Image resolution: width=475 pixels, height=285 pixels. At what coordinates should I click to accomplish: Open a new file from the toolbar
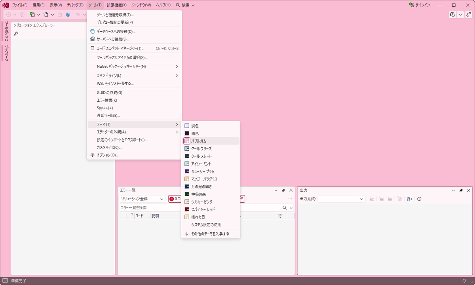pos(32,15)
